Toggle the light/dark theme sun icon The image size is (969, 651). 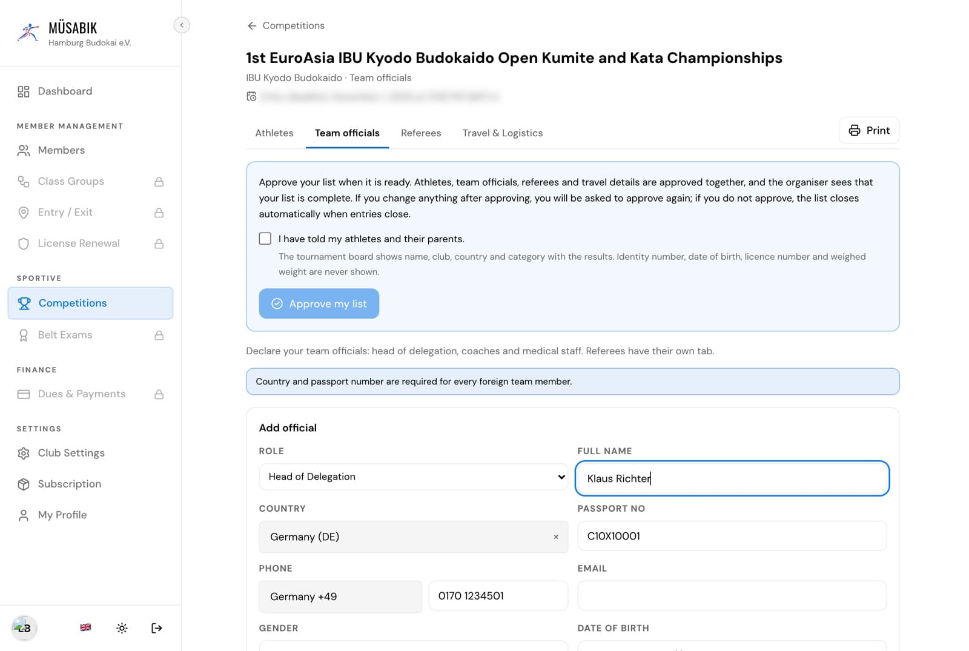coord(122,628)
